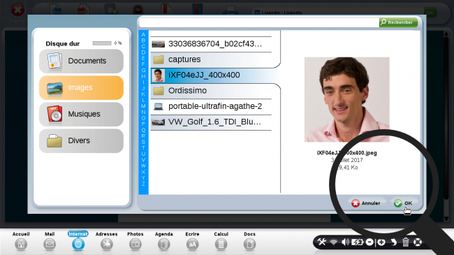Jump to letter S in index

coord(143,142)
